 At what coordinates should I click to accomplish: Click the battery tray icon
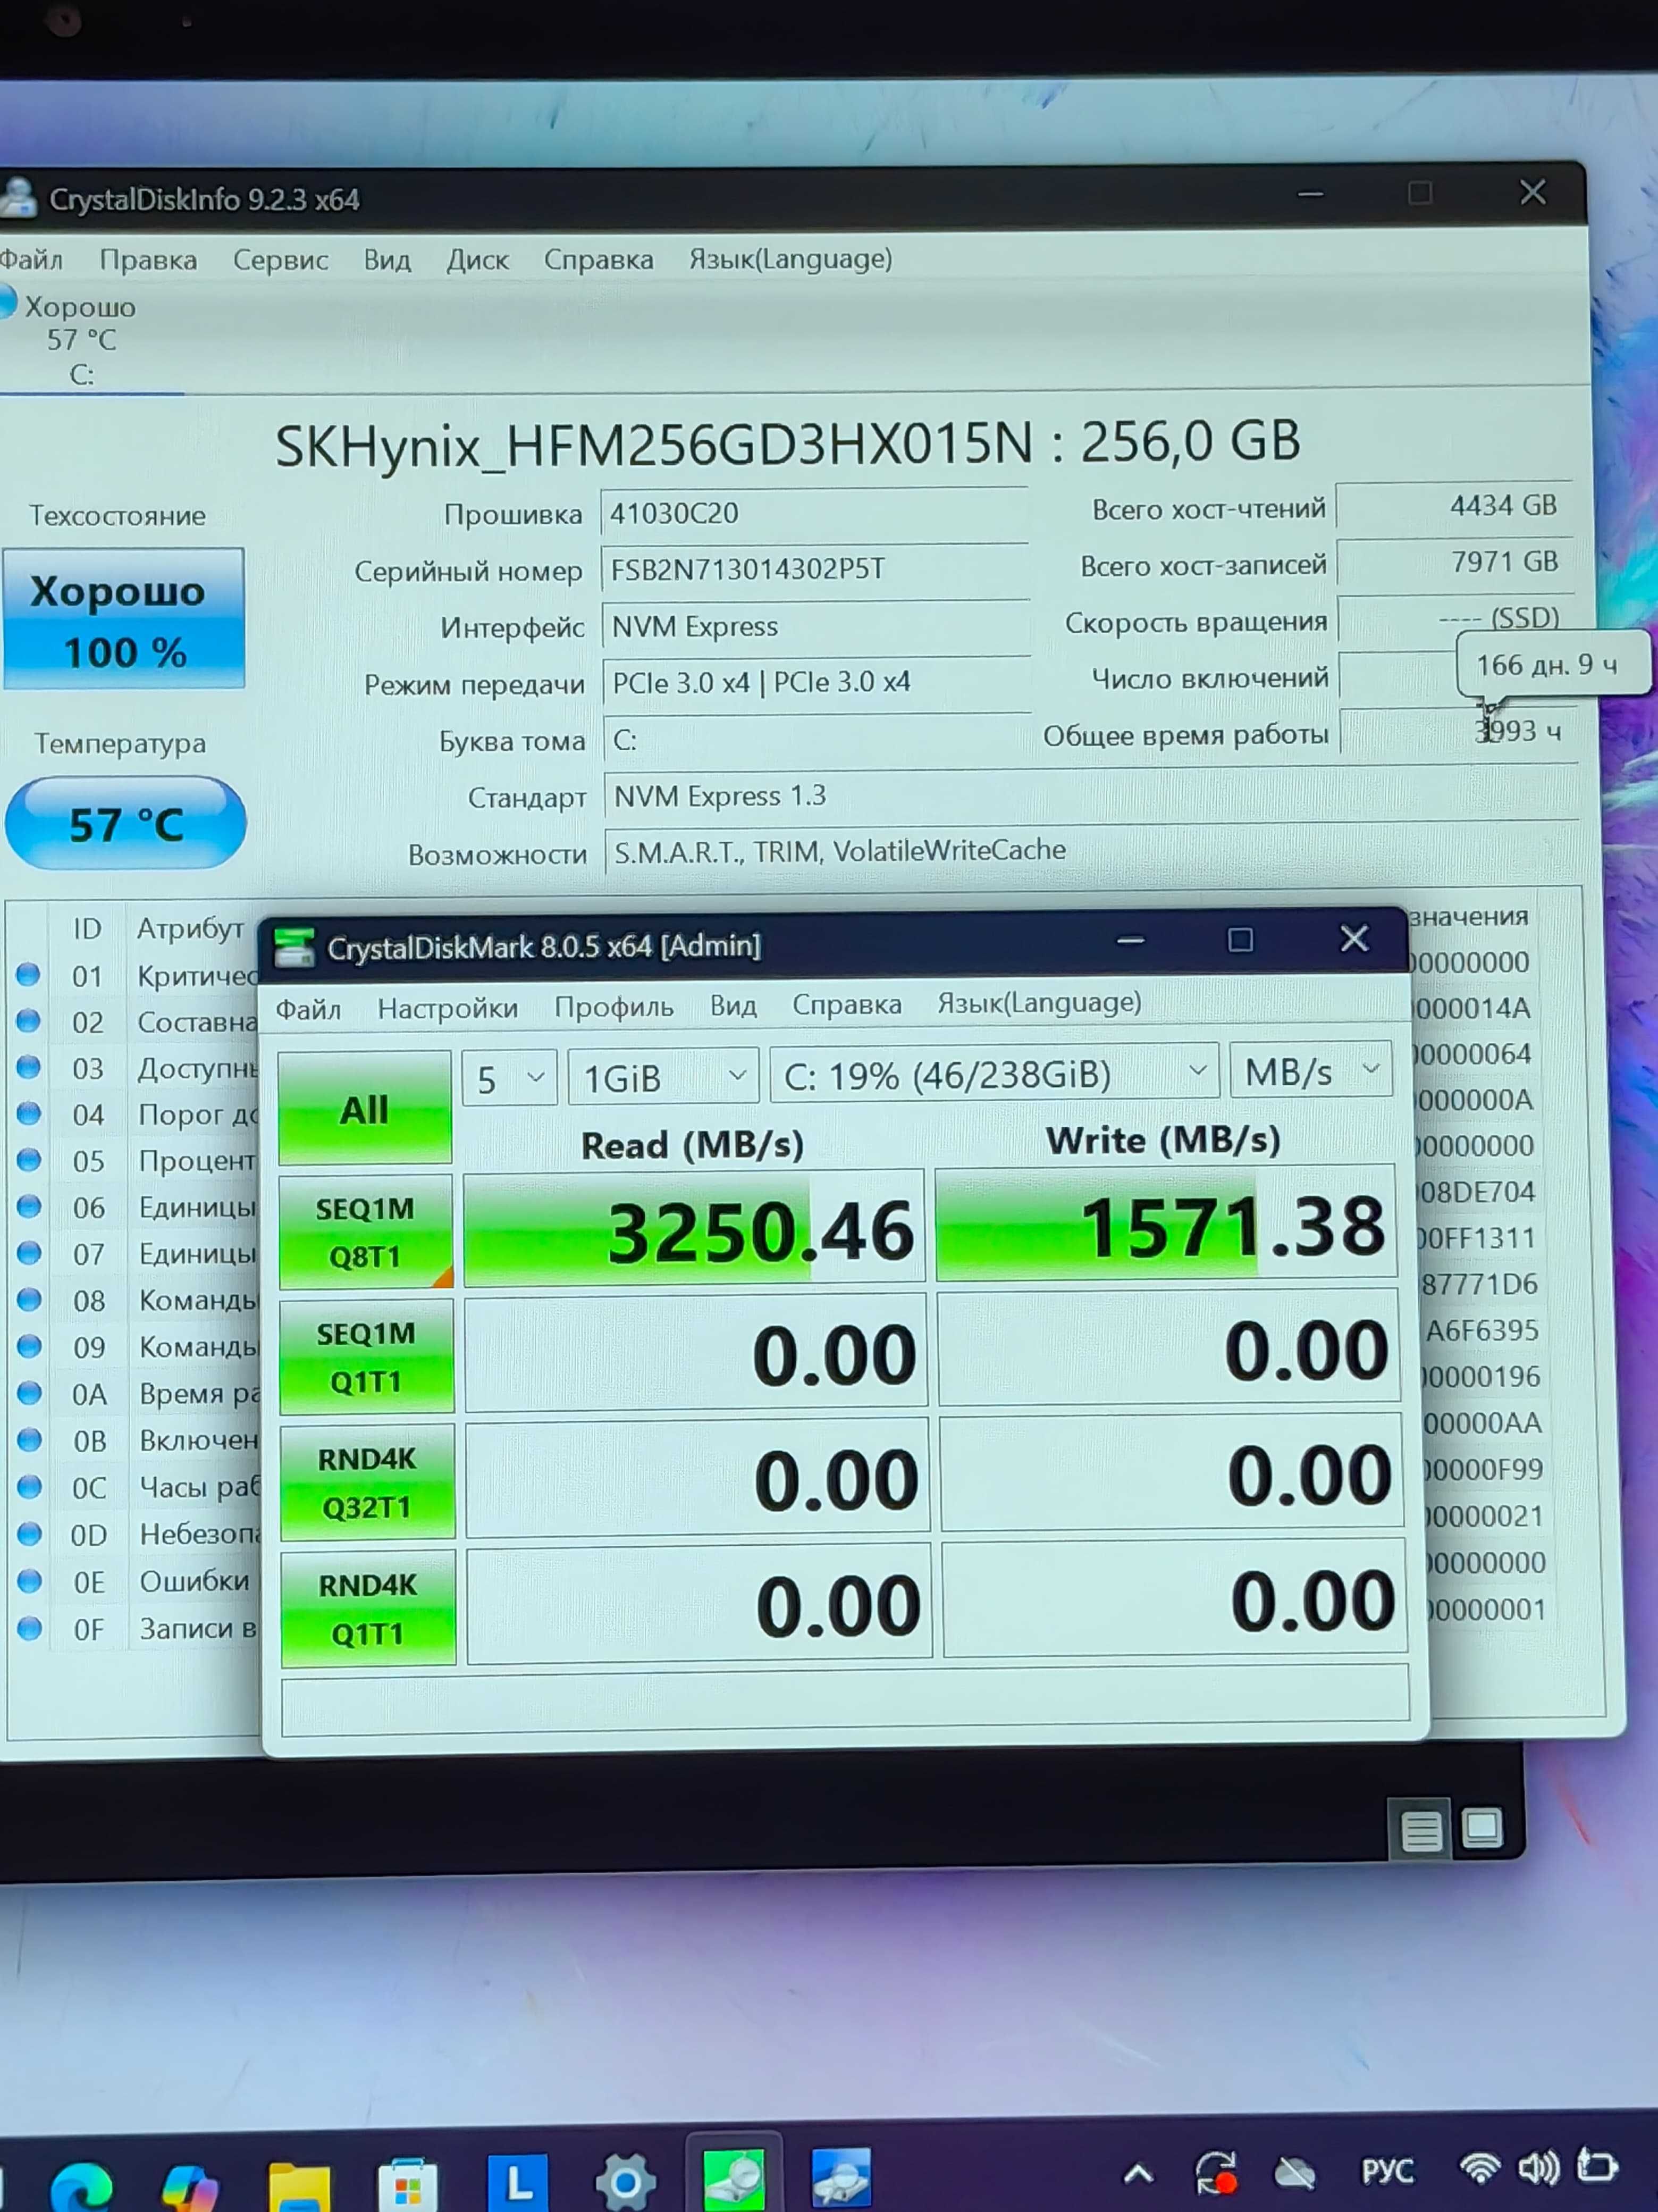tap(1597, 2165)
